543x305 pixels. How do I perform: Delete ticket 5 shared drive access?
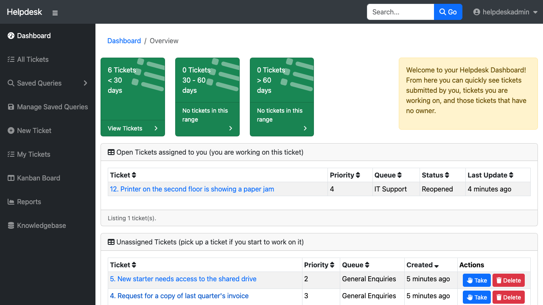coord(509,280)
